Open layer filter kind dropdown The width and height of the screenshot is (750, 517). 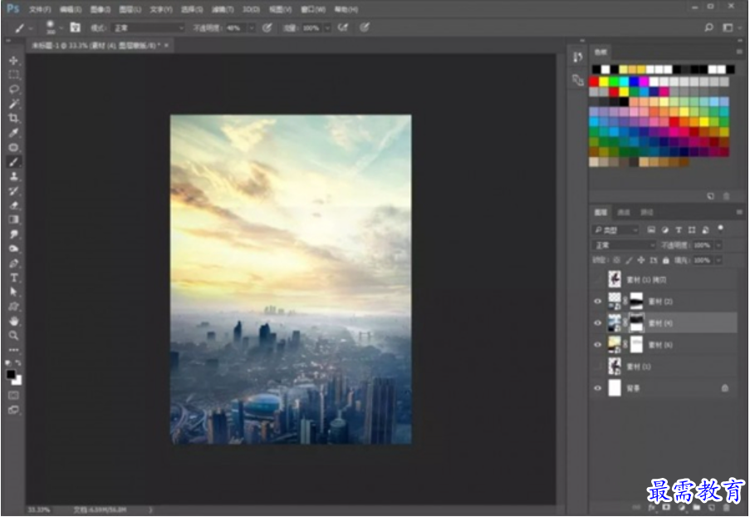(615, 230)
